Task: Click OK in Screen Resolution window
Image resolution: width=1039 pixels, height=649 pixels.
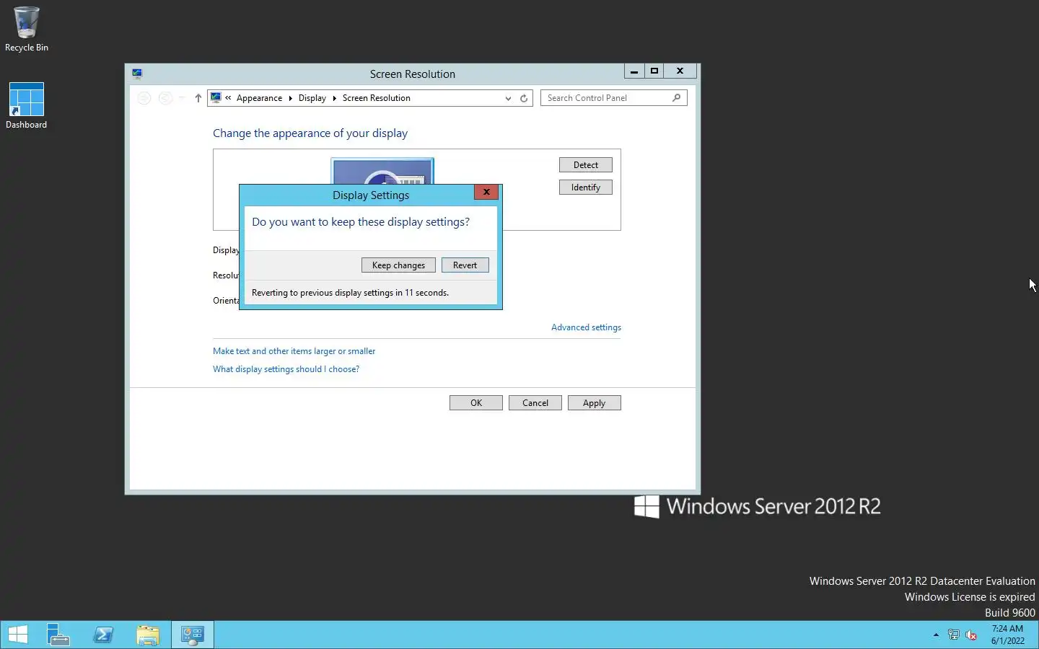Action: [476, 403]
